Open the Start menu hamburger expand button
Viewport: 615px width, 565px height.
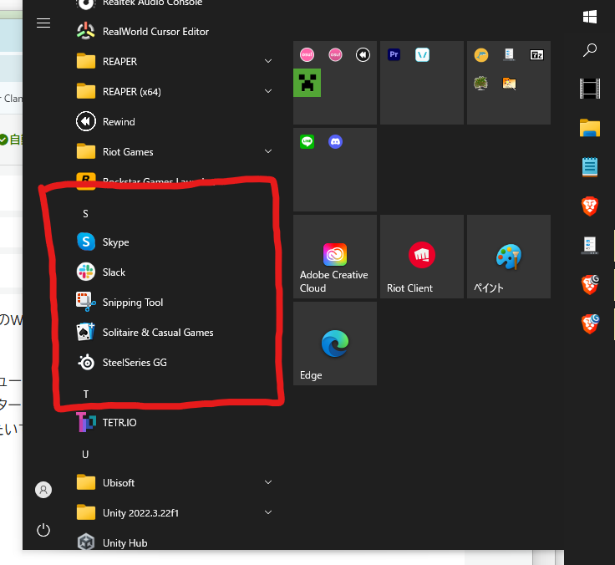(x=43, y=23)
